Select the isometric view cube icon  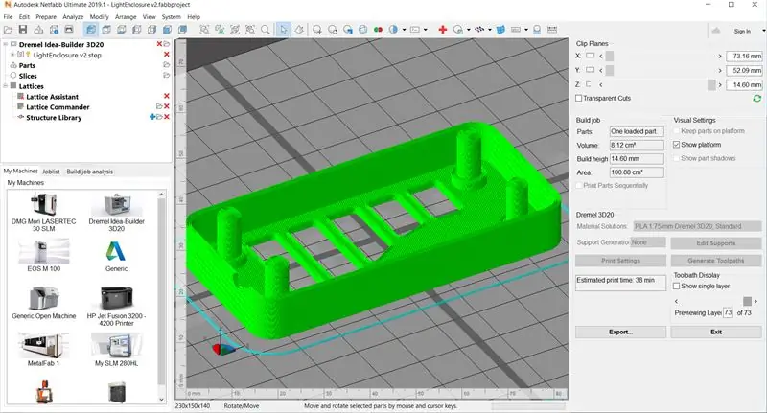91,30
